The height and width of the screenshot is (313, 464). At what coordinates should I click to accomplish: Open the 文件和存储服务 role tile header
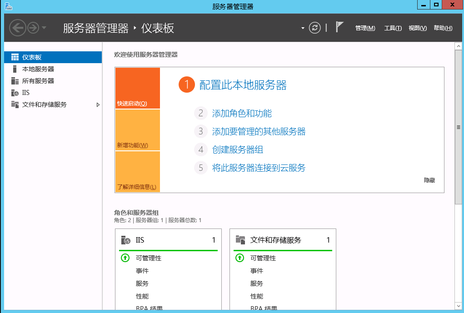283,240
